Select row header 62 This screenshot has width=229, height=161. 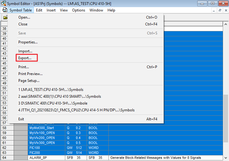click(7, 148)
